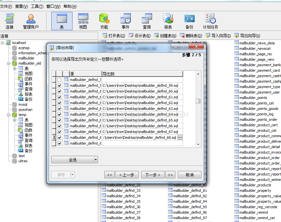Select table mallbuilder_news_data in list

coord(257,43)
